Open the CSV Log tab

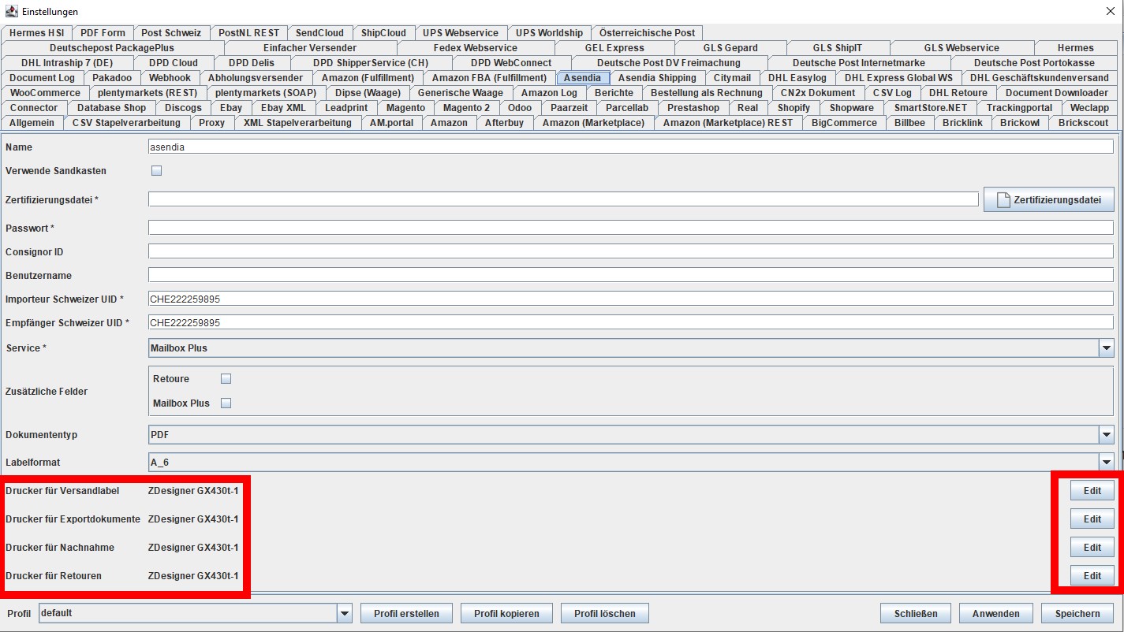coord(892,93)
